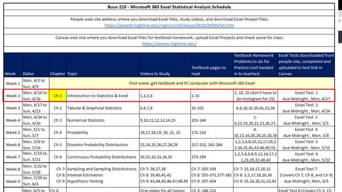Click 'Discrete Probability Distribution' topic cell
The width and height of the screenshot is (342, 192).
103,145
